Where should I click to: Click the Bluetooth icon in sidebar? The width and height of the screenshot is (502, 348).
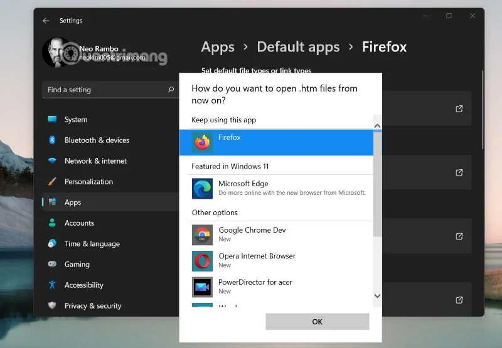coord(52,140)
